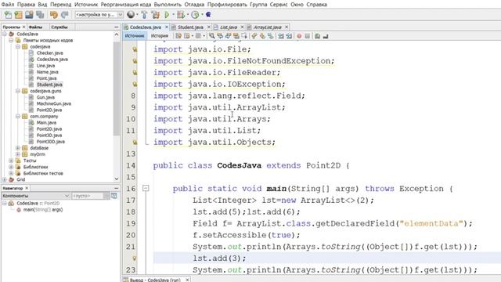
Task: Close the ArrayList.java editor tab
Action: click(x=287, y=27)
